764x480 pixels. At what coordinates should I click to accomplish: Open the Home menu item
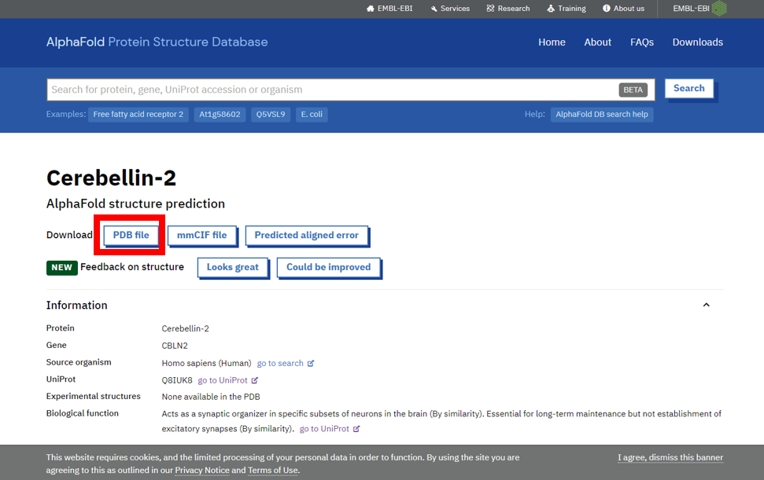[x=552, y=42]
